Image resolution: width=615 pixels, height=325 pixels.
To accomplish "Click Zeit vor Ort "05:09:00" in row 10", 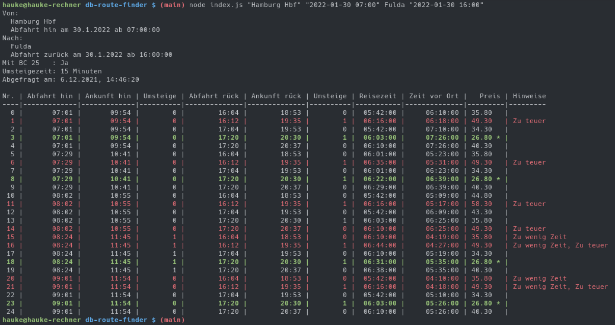I will coord(442,195).
